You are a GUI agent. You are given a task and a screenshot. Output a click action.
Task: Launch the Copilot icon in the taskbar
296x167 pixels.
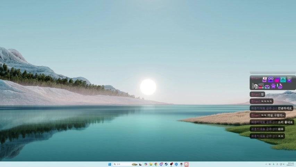tap(146, 164)
